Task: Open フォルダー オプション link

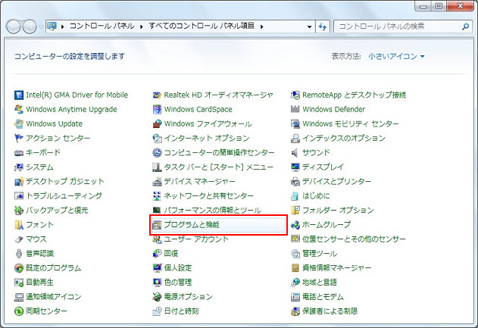Action: pos(338,211)
